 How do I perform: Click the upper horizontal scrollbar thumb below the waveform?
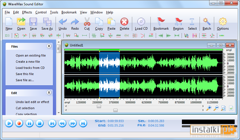tap(99, 106)
